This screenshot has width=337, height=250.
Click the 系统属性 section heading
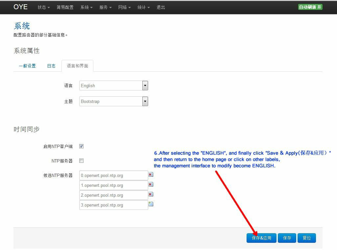point(26,51)
